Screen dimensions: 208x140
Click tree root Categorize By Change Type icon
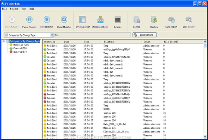(x=8, y=41)
